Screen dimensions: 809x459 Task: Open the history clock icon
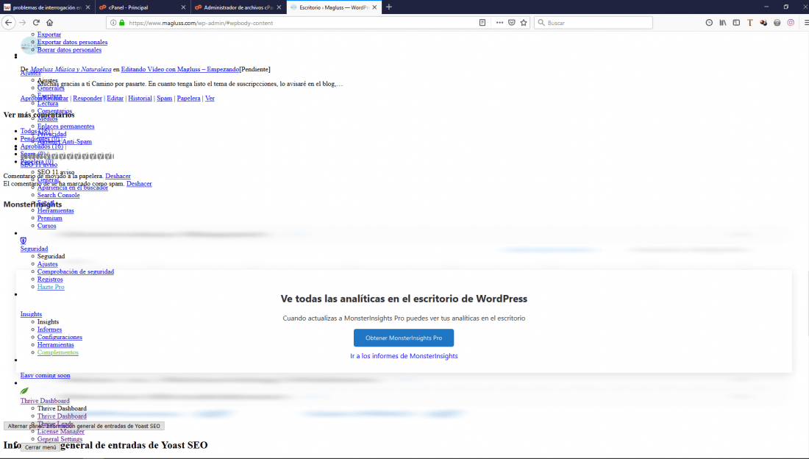[x=709, y=23]
